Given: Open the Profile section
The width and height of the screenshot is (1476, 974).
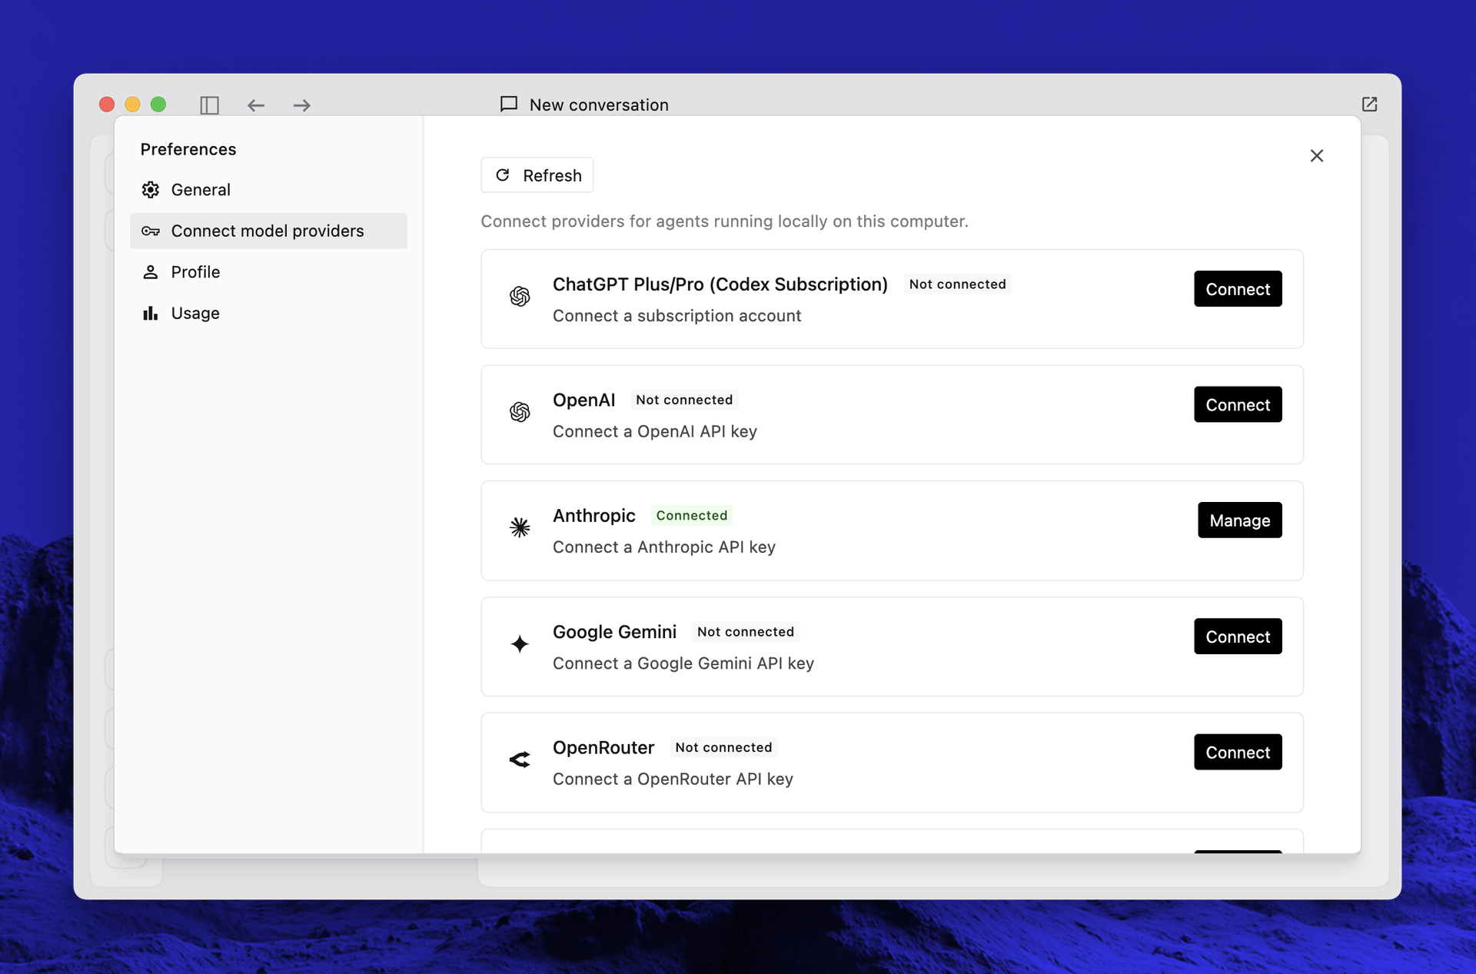Looking at the screenshot, I should 268,272.
